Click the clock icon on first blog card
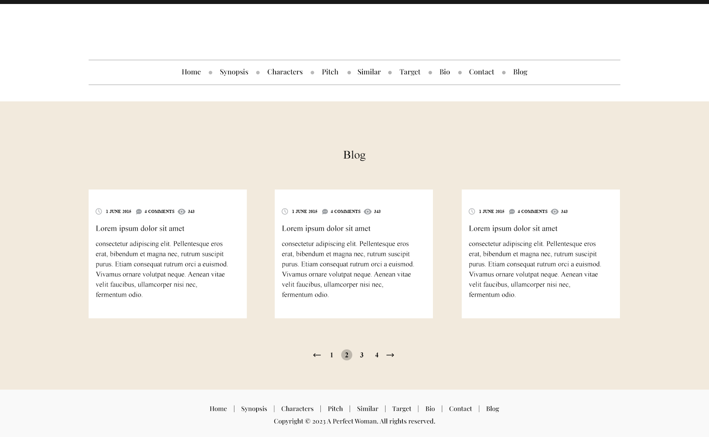This screenshot has width=709, height=437. [x=99, y=212]
